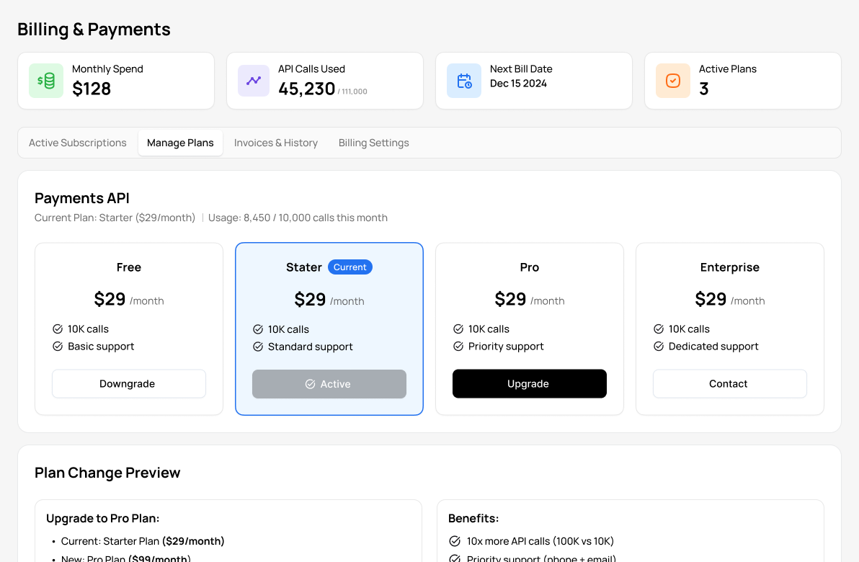
Task: Click the Payments API heading
Action: click(82, 198)
